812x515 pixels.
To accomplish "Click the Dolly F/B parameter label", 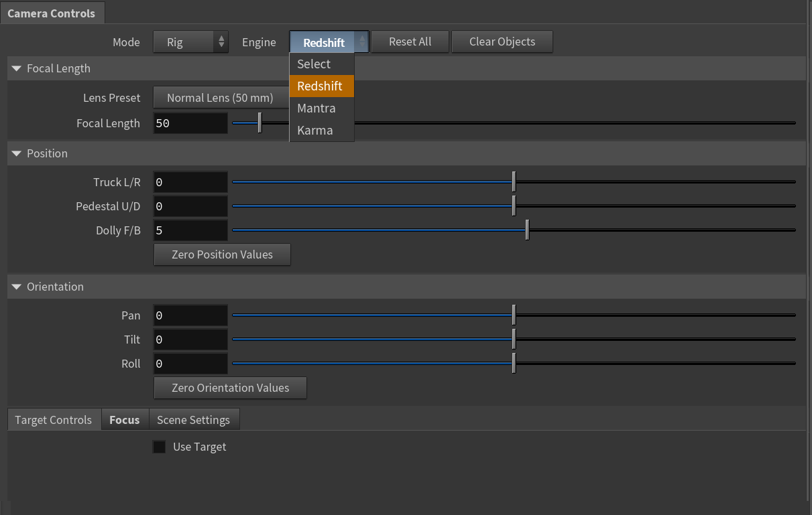I will tap(119, 230).
